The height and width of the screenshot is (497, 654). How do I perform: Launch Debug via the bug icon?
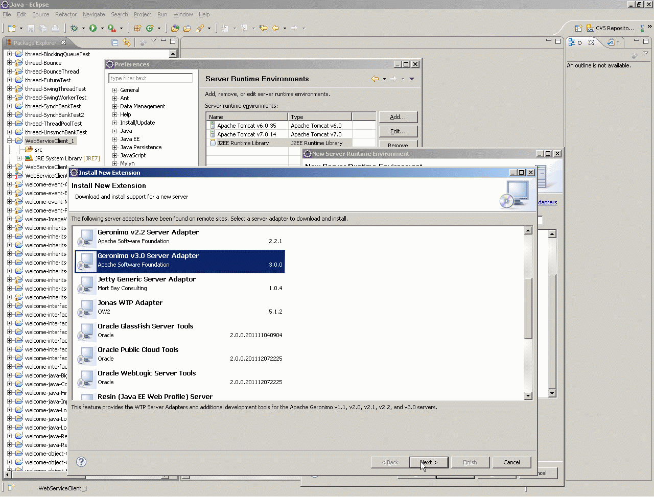(x=75, y=28)
